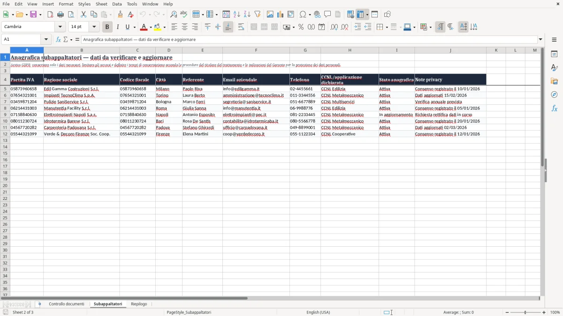Viewport: 563px width, 316px height.
Task: Open Sidebar Navigator compass icon
Action: pyautogui.click(x=554, y=95)
